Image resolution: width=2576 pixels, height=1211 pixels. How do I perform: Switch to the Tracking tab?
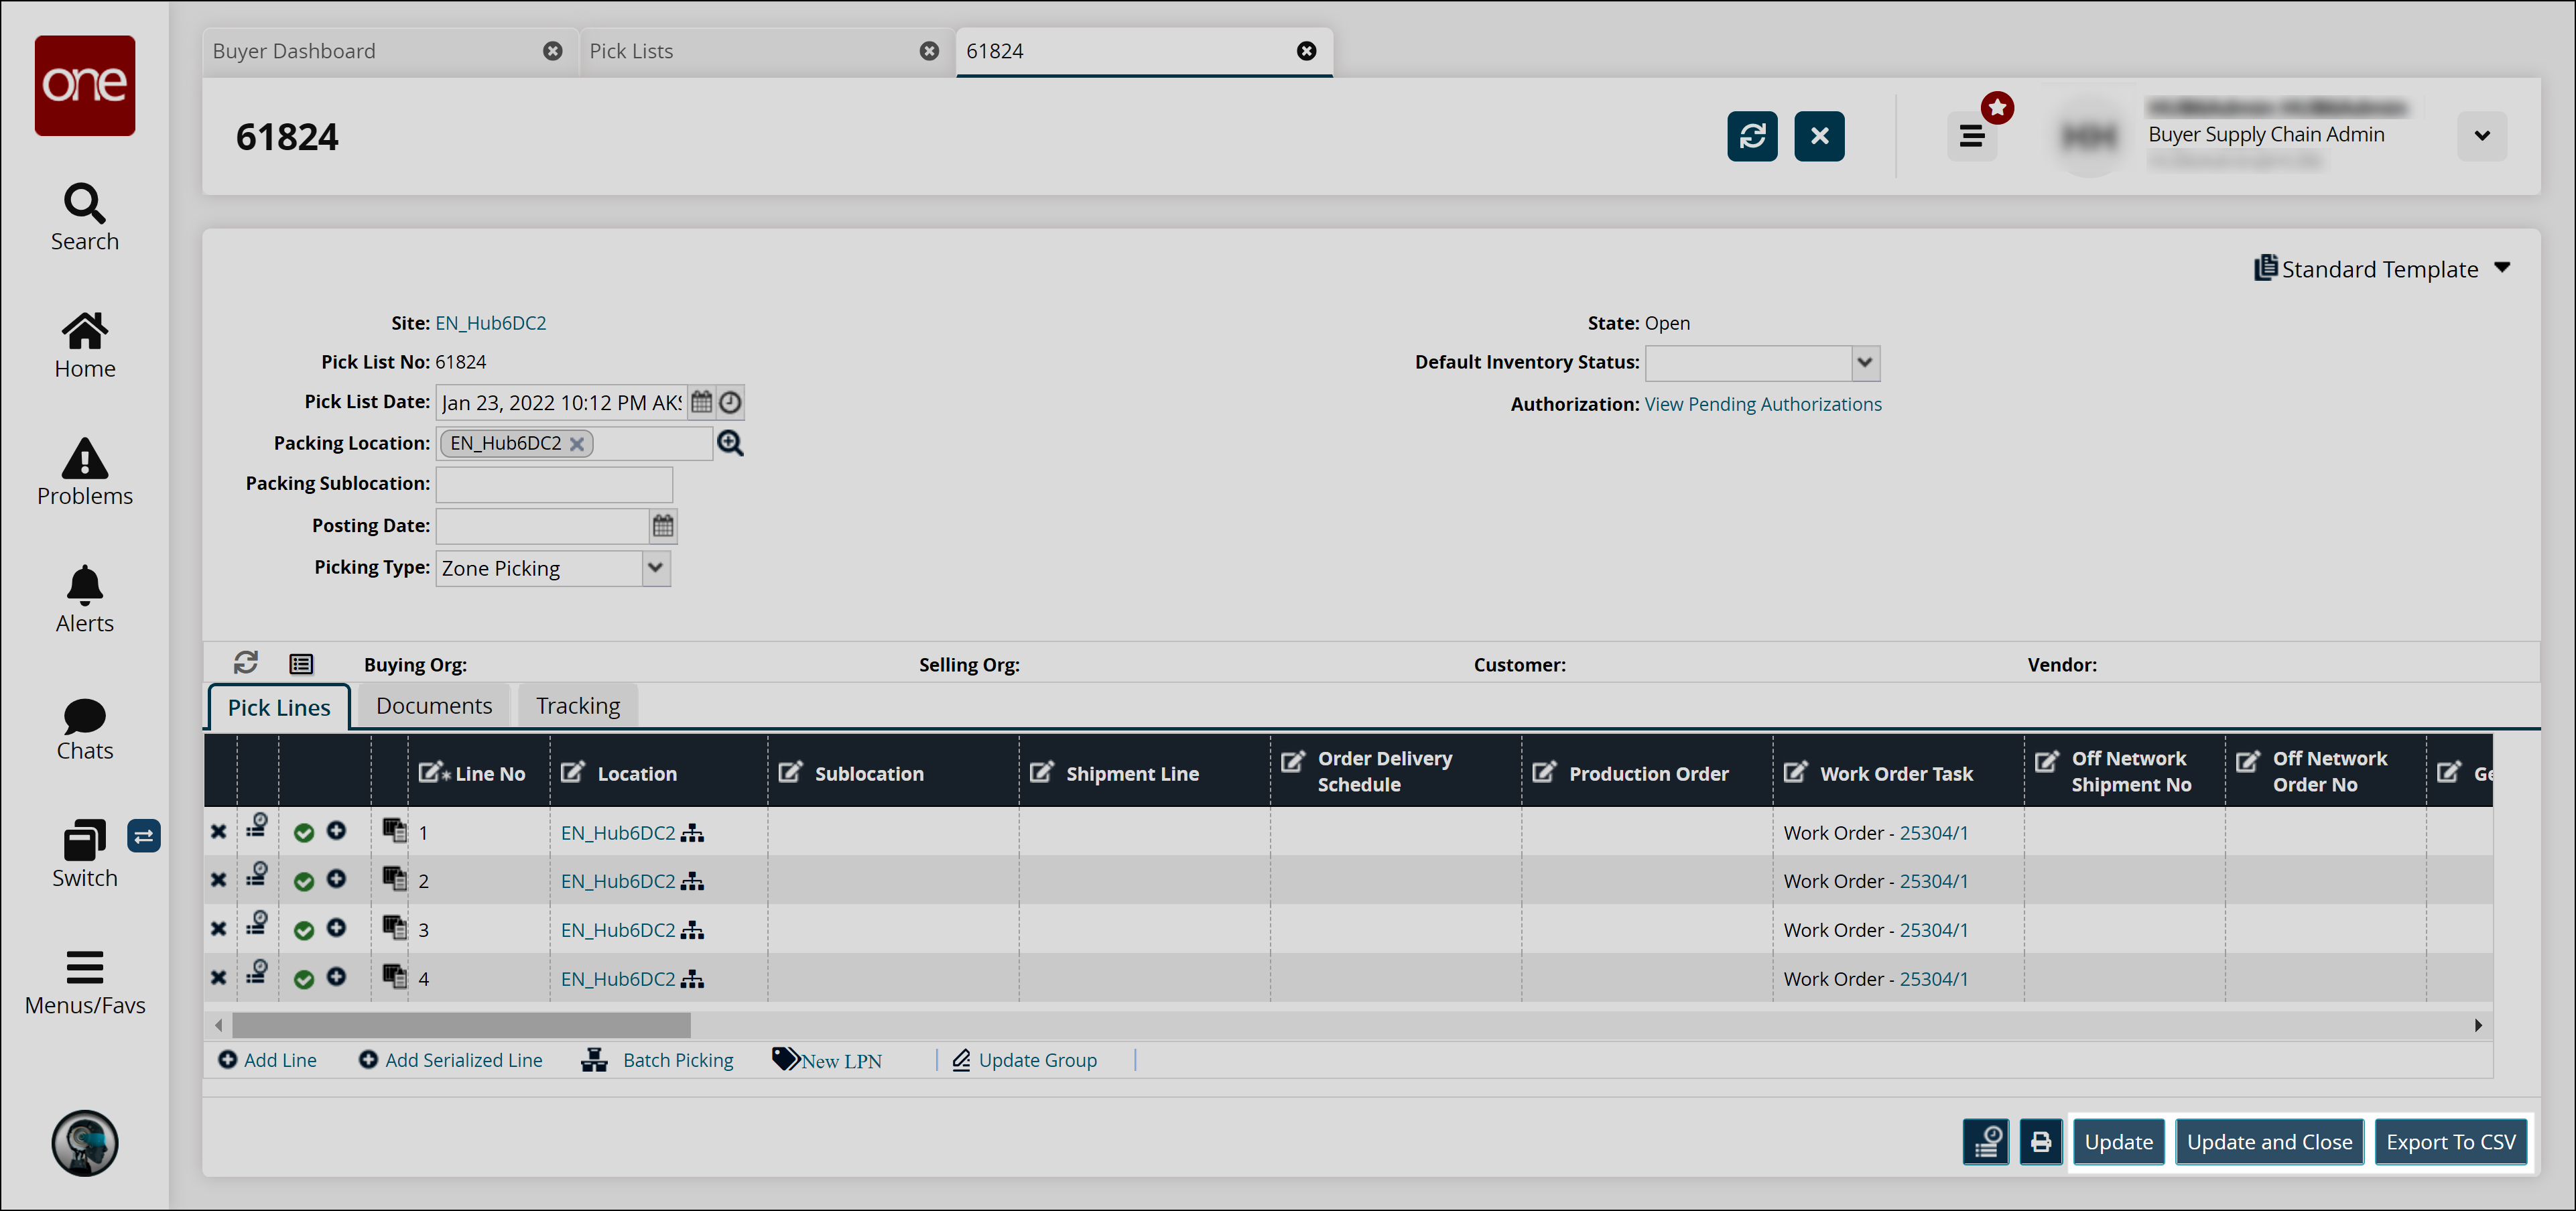tap(578, 706)
